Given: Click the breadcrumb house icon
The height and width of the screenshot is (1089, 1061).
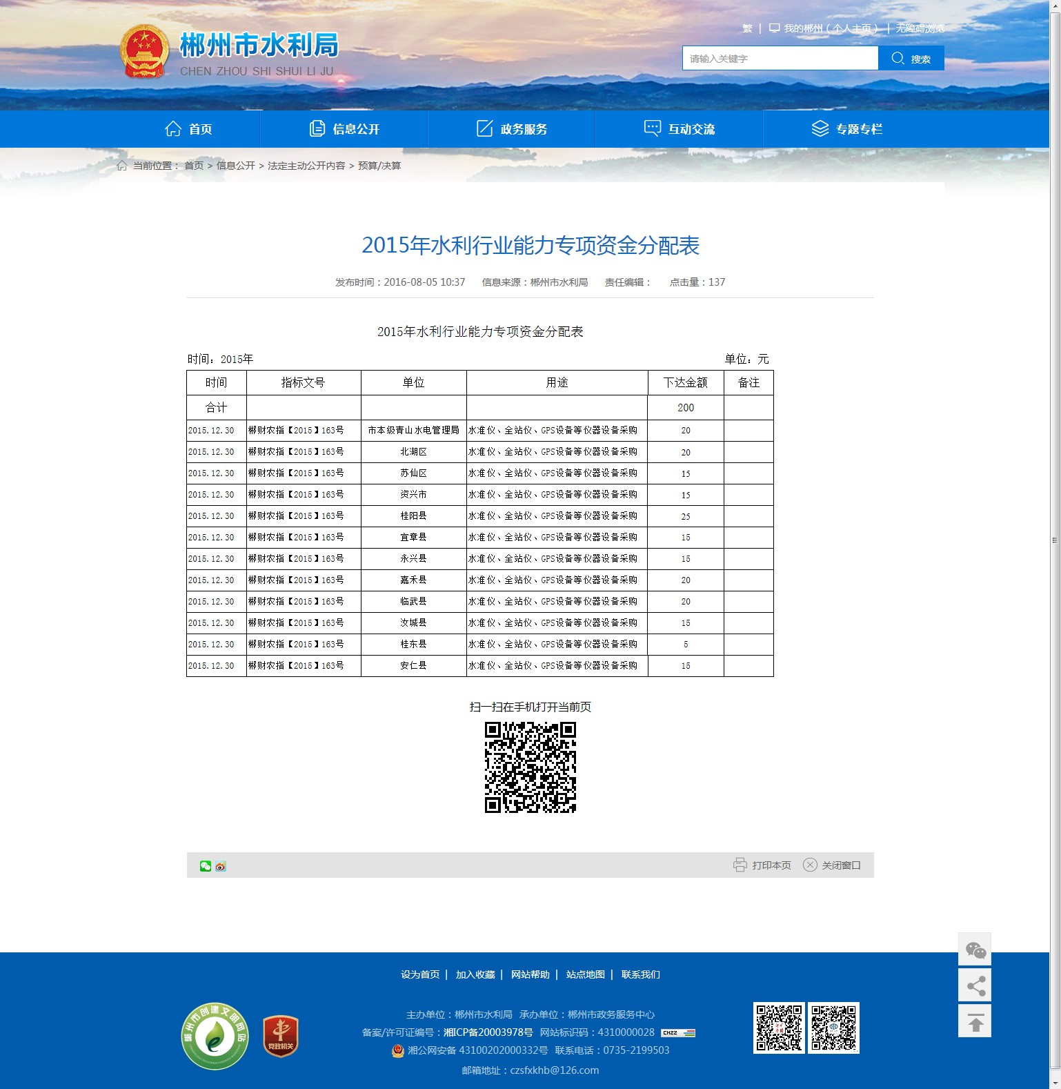Looking at the screenshot, I should [x=122, y=166].
